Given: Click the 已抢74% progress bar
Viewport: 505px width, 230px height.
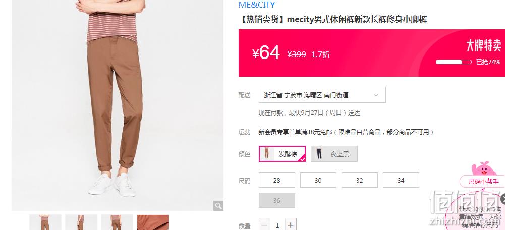Looking at the screenshot, I should 454,62.
